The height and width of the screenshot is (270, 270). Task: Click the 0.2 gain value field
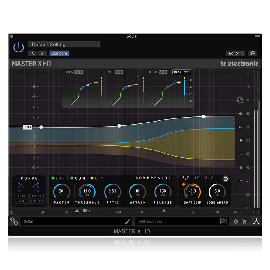(27, 127)
